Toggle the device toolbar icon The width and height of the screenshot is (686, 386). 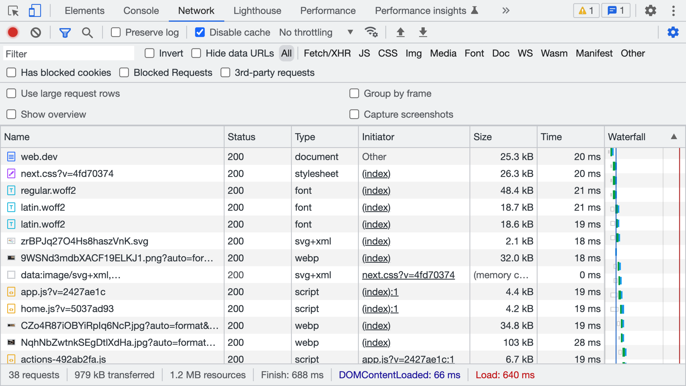click(35, 11)
